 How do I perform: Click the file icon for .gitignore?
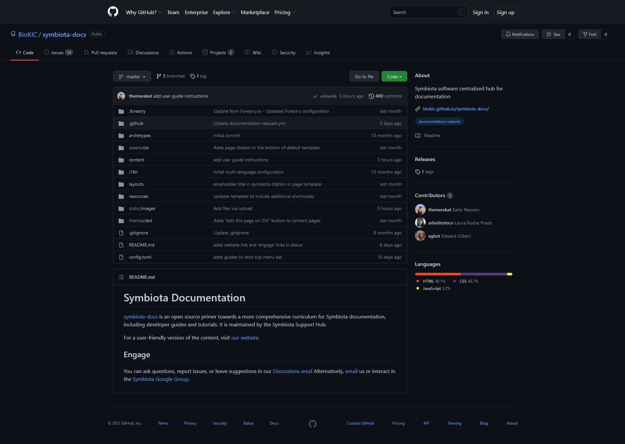pyautogui.click(x=121, y=233)
